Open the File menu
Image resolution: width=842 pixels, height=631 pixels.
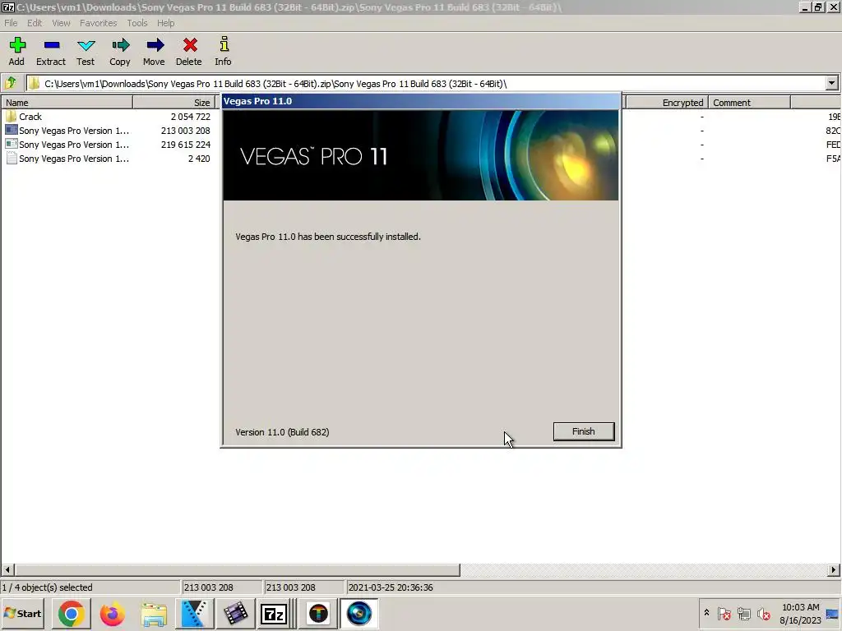tap(11, 23)
